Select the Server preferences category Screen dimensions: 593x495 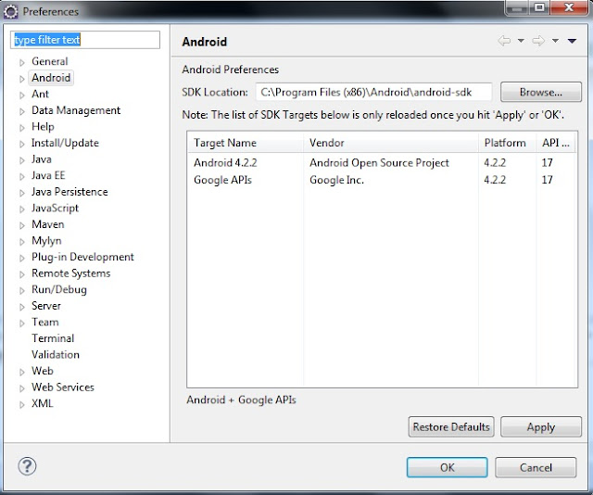click(45, 306)
